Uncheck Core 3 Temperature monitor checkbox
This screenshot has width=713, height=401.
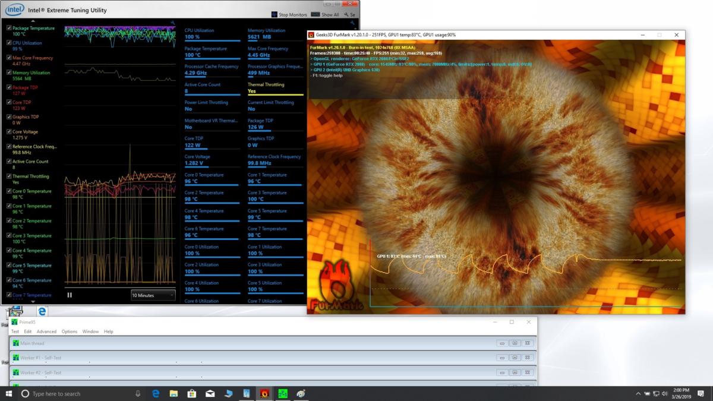click(x=9, y=236)
